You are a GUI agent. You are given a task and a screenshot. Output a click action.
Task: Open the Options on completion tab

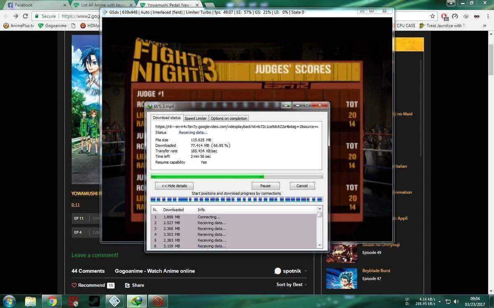point(229,118)
